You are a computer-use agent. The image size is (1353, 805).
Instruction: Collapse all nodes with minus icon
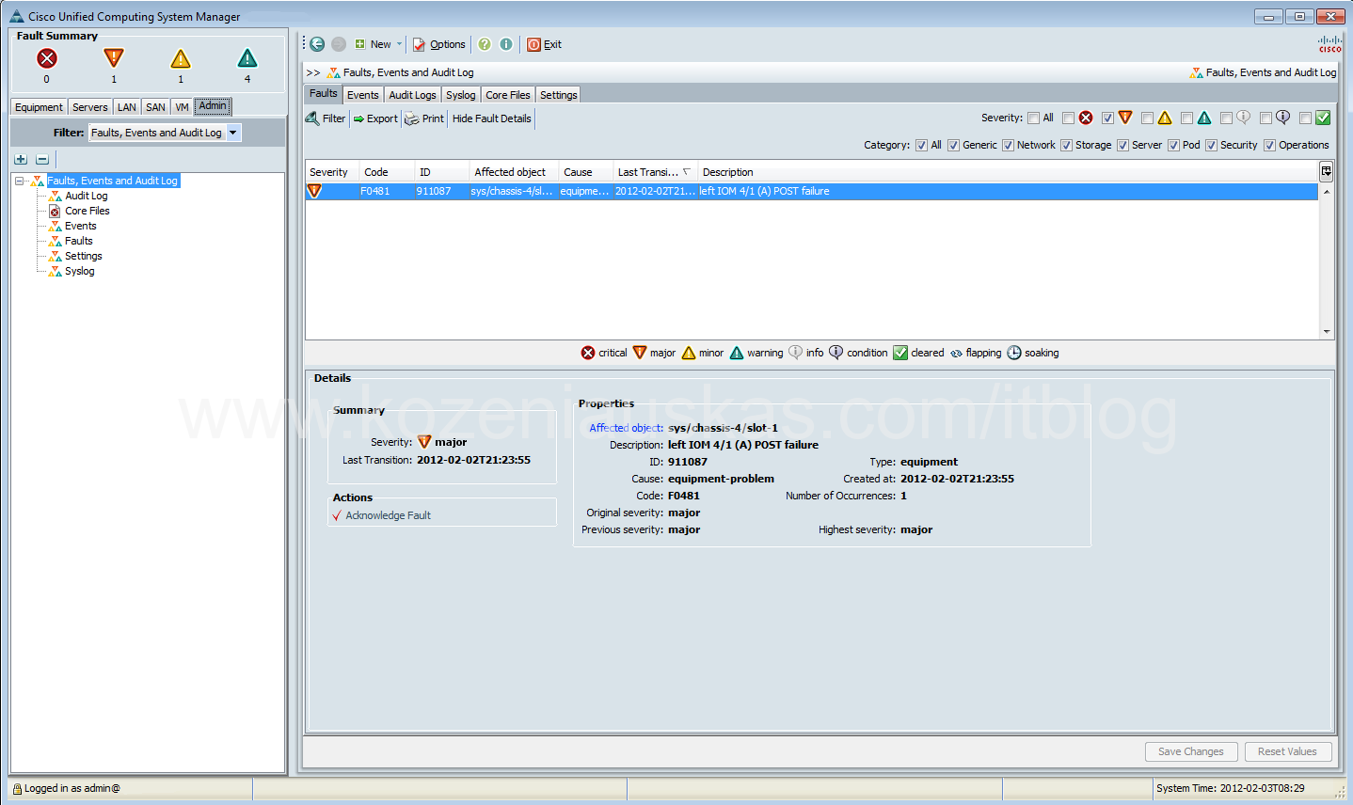pyautogui.click(x=42, y=159)
